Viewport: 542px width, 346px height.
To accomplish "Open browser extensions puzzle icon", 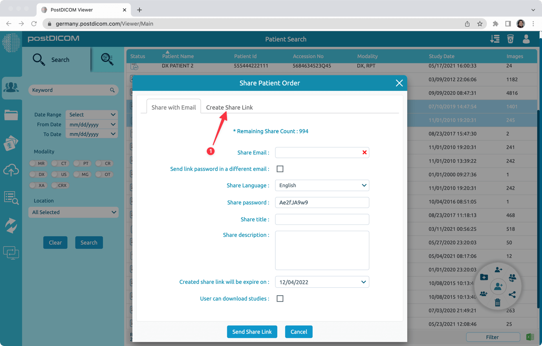I will (x=496, y=24).
